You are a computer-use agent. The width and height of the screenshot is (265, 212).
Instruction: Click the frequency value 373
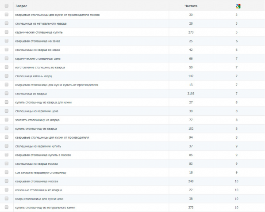click(x=191, y=208)
